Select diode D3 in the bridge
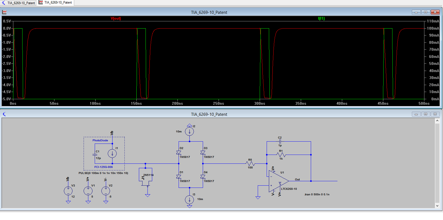Viewport: 443px width, 220px height. 203,153
